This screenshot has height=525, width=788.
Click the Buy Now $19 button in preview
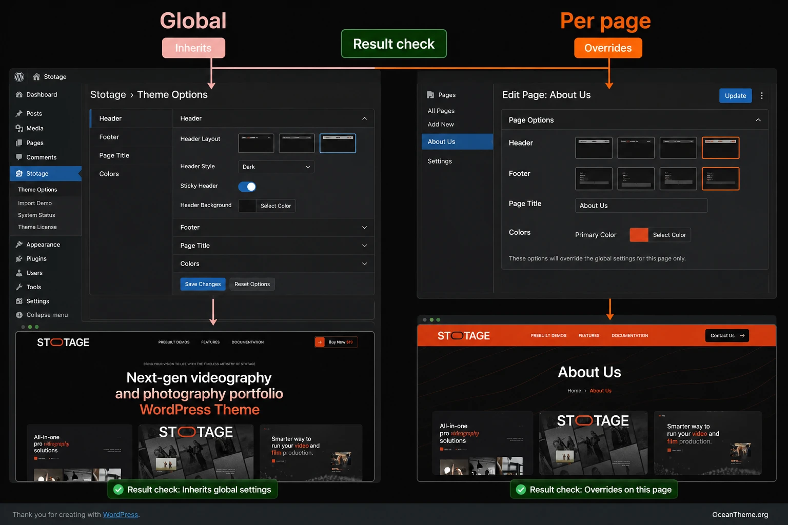coord(336,342)
